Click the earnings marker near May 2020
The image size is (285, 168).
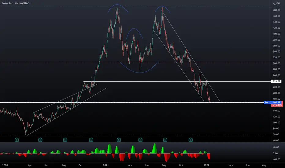click(40, 140)
